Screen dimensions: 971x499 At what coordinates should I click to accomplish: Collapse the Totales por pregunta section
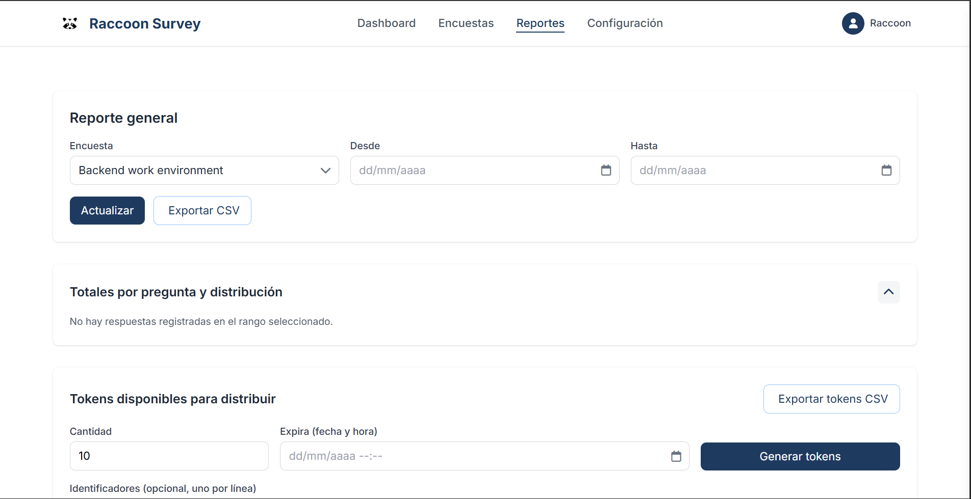(888, 292)
